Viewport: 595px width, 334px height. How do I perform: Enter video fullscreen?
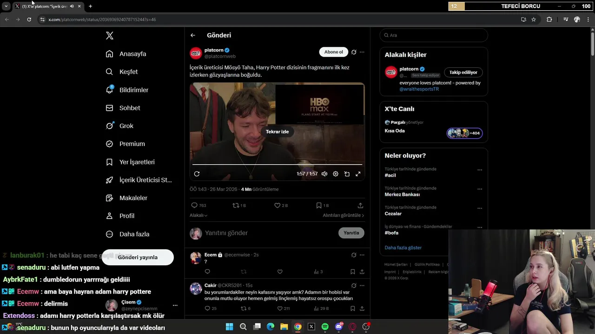pyautogui.click(x=358, y=174)
